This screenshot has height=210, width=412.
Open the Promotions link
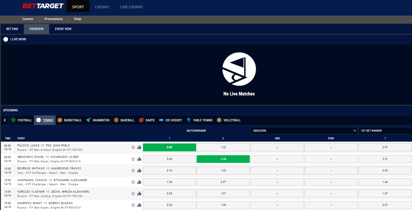pyautogui.click(x=53, y=19)
